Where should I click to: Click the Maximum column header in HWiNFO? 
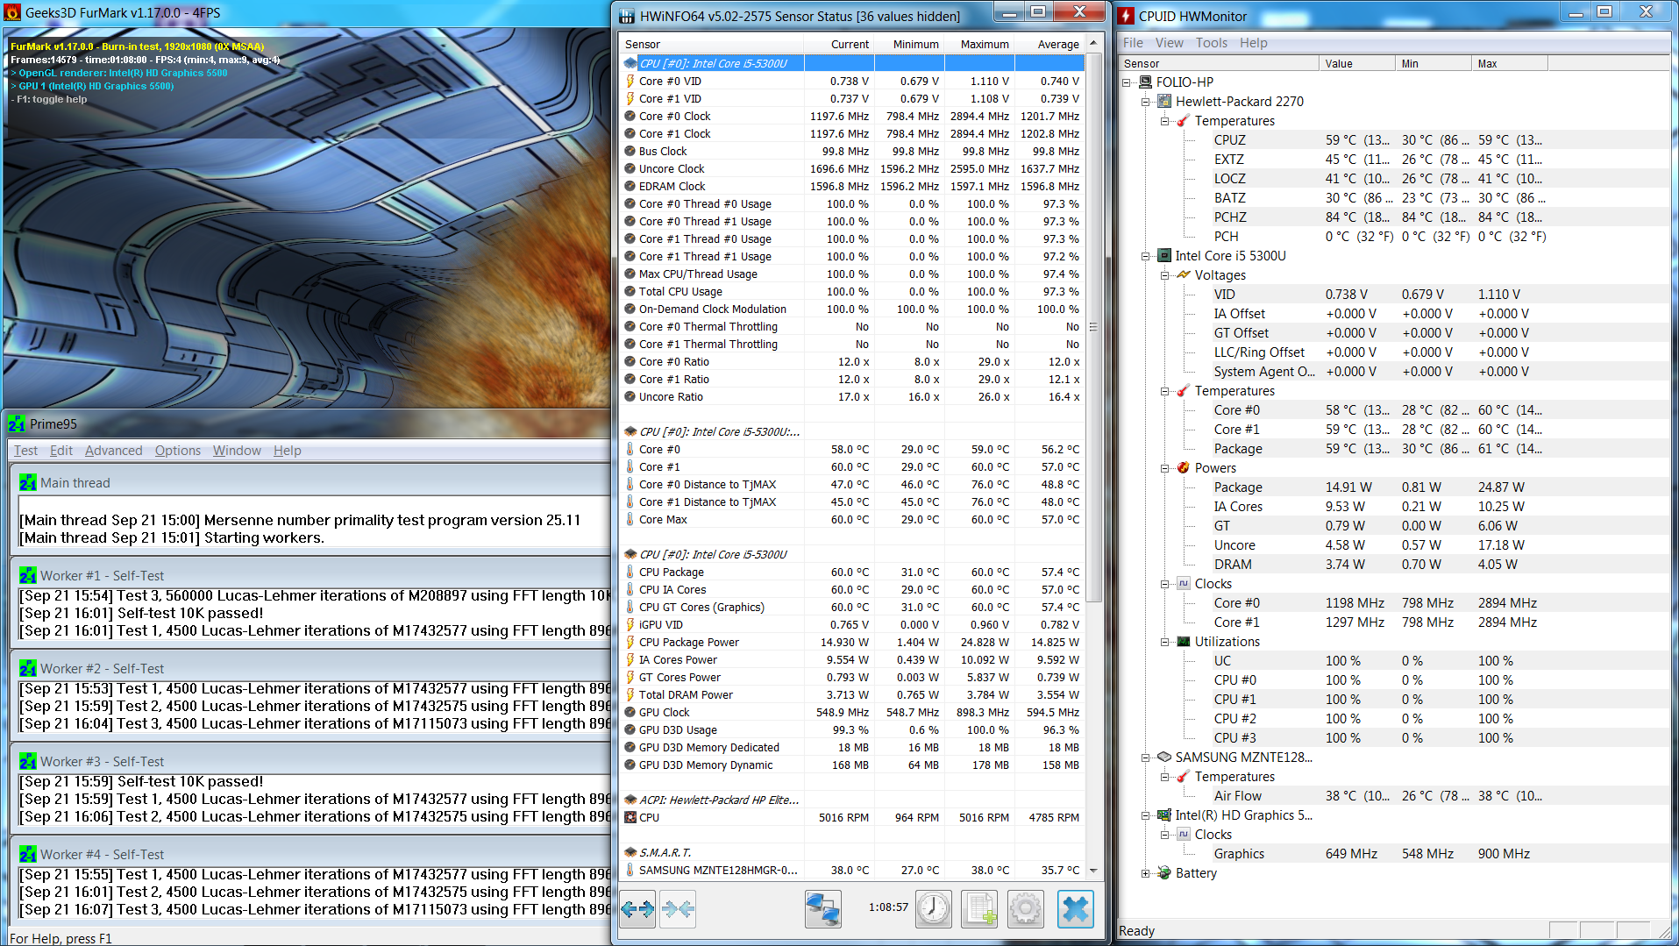click(979, 45)
